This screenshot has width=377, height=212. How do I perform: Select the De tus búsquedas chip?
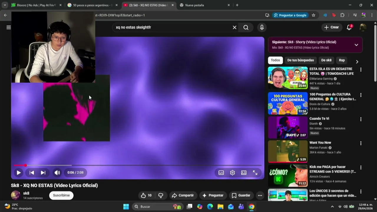coord(300,60)
